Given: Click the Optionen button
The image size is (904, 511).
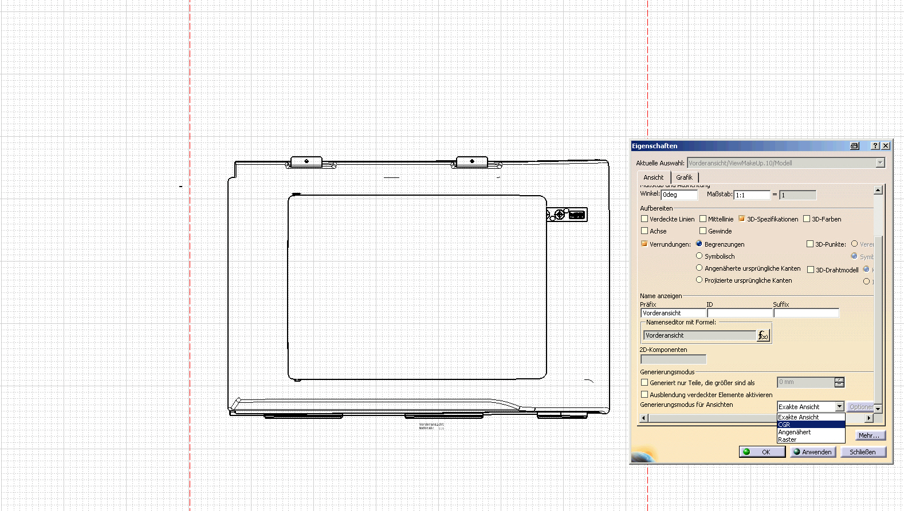Looking at the screenshot, I should (x=861, y=407).
